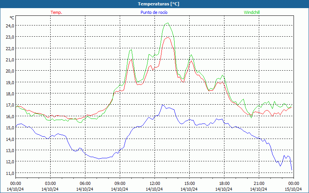Click the 14,0 y-axis value
This screenshot has width=309, height=193.
[9, 139]
